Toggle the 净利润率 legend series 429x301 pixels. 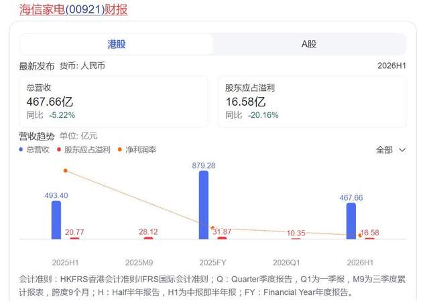[137, 149]
